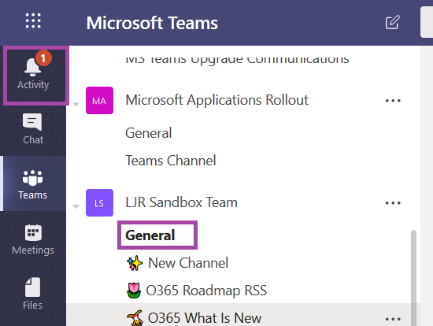The height and width of the screenshot is (326, 433).
Task: Open Files in the left rail
Action: tap(33, 294)
